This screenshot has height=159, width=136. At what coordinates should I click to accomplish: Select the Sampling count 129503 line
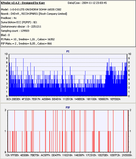click(x=15, y=31)
